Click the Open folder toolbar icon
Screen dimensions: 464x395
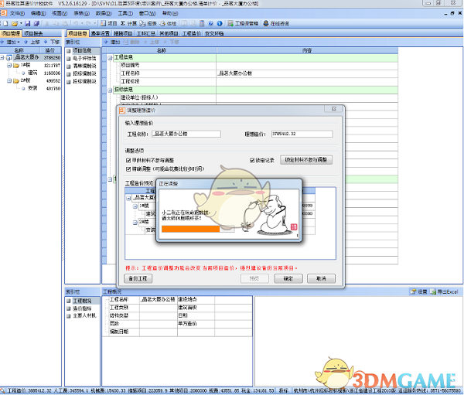coord(15,23)
